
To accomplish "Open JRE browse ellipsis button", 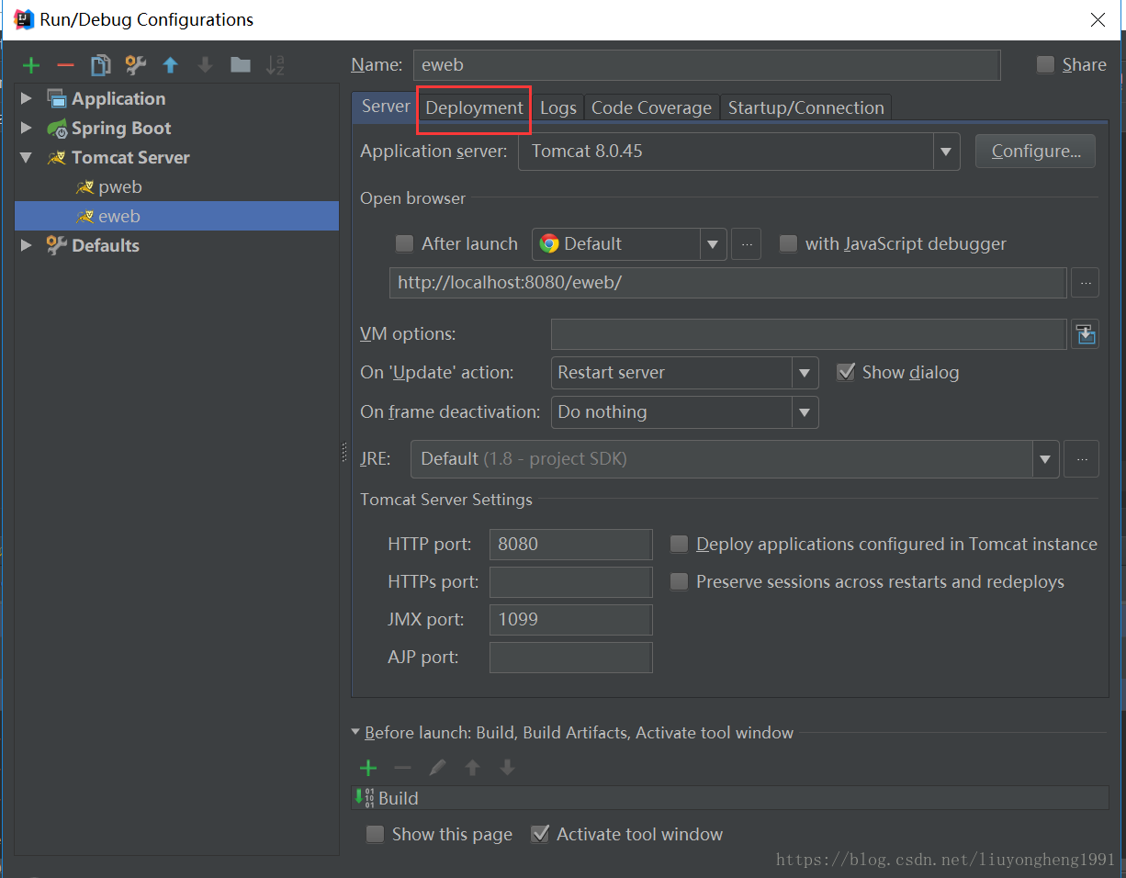I will pyautogui.click(x=1082, y=458).
